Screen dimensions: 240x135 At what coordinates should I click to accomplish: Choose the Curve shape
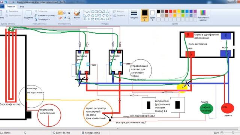[89, 12]
